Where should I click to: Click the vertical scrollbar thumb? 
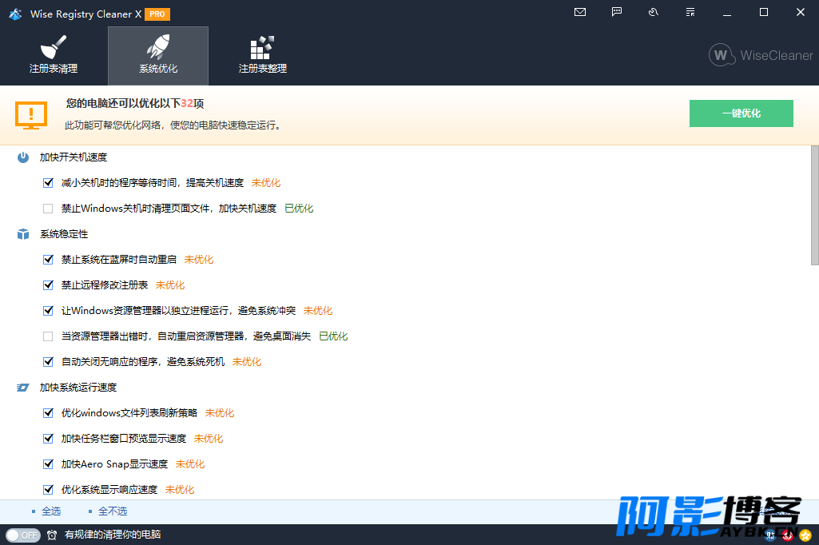814,205
